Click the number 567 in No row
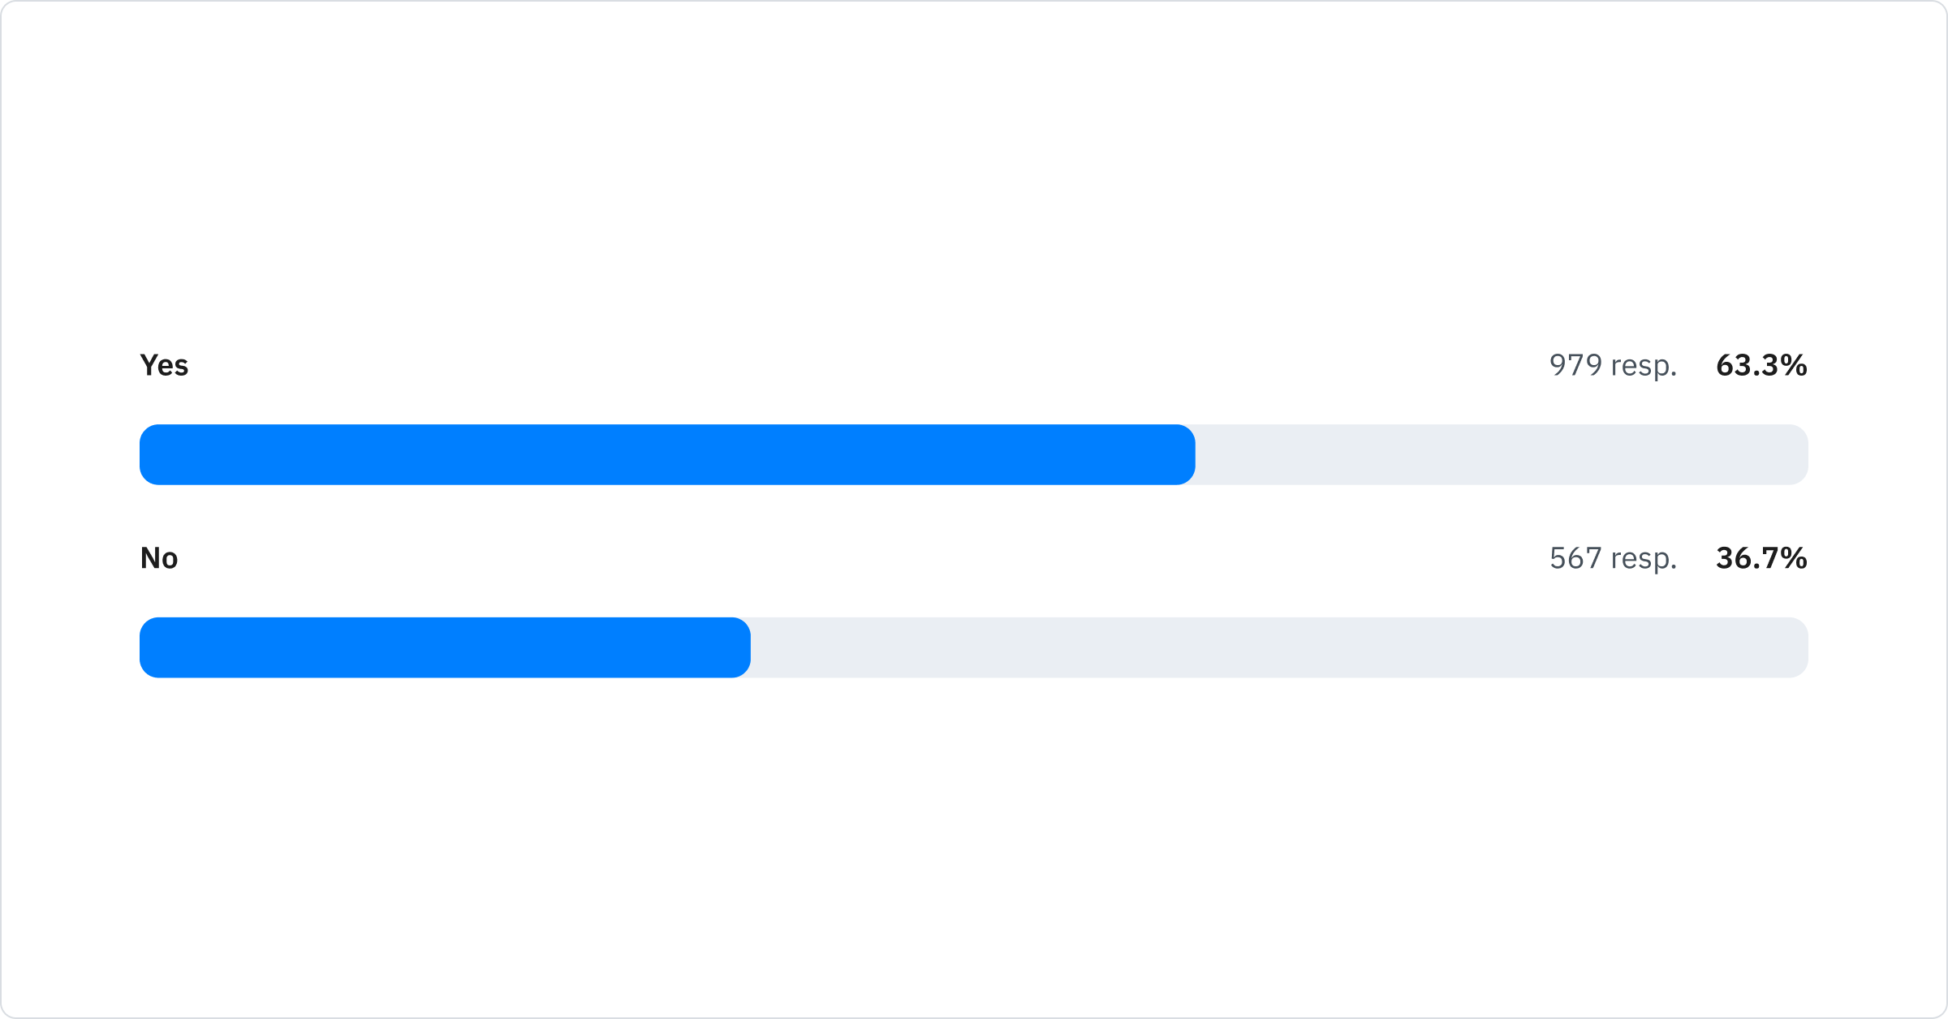This screenshot has width=1948, height=1019. 1575,558
